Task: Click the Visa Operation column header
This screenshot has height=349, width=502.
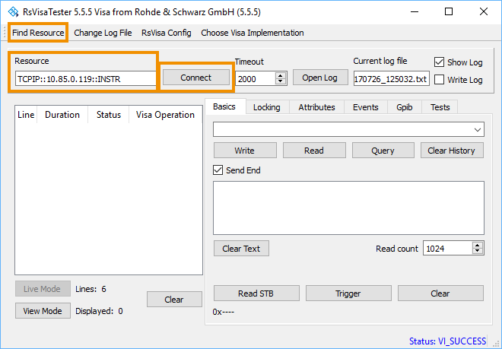Action: pyautogui.click(x=165, y=115)
